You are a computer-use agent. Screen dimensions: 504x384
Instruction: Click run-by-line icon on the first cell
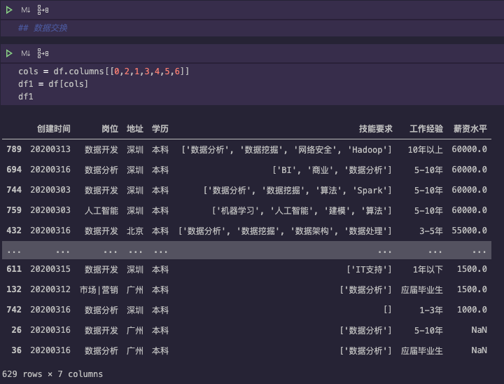[43, 10]
